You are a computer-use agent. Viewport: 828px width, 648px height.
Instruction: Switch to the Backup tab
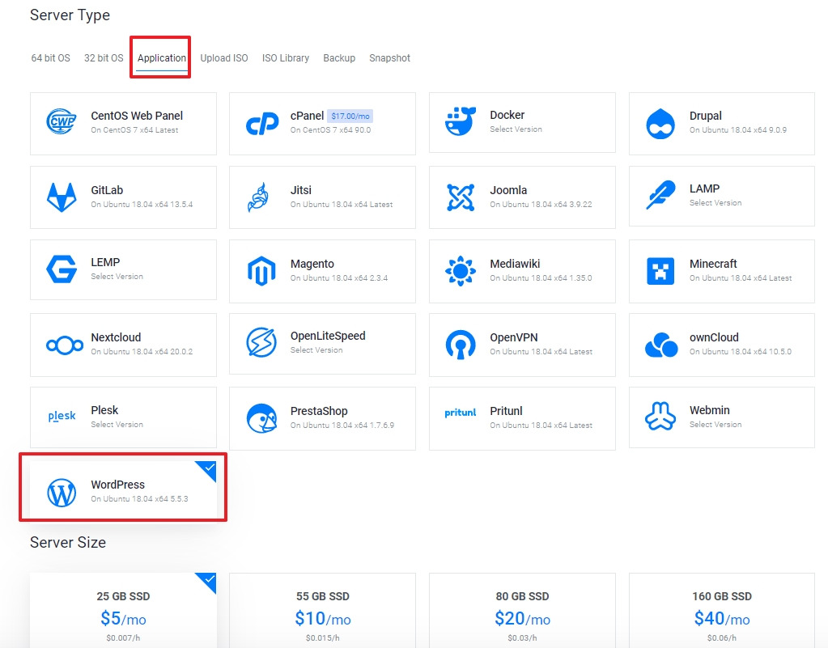pos(339,58)
